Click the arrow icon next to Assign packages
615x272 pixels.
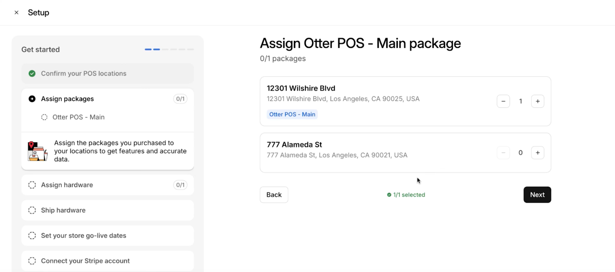[32, 99]
